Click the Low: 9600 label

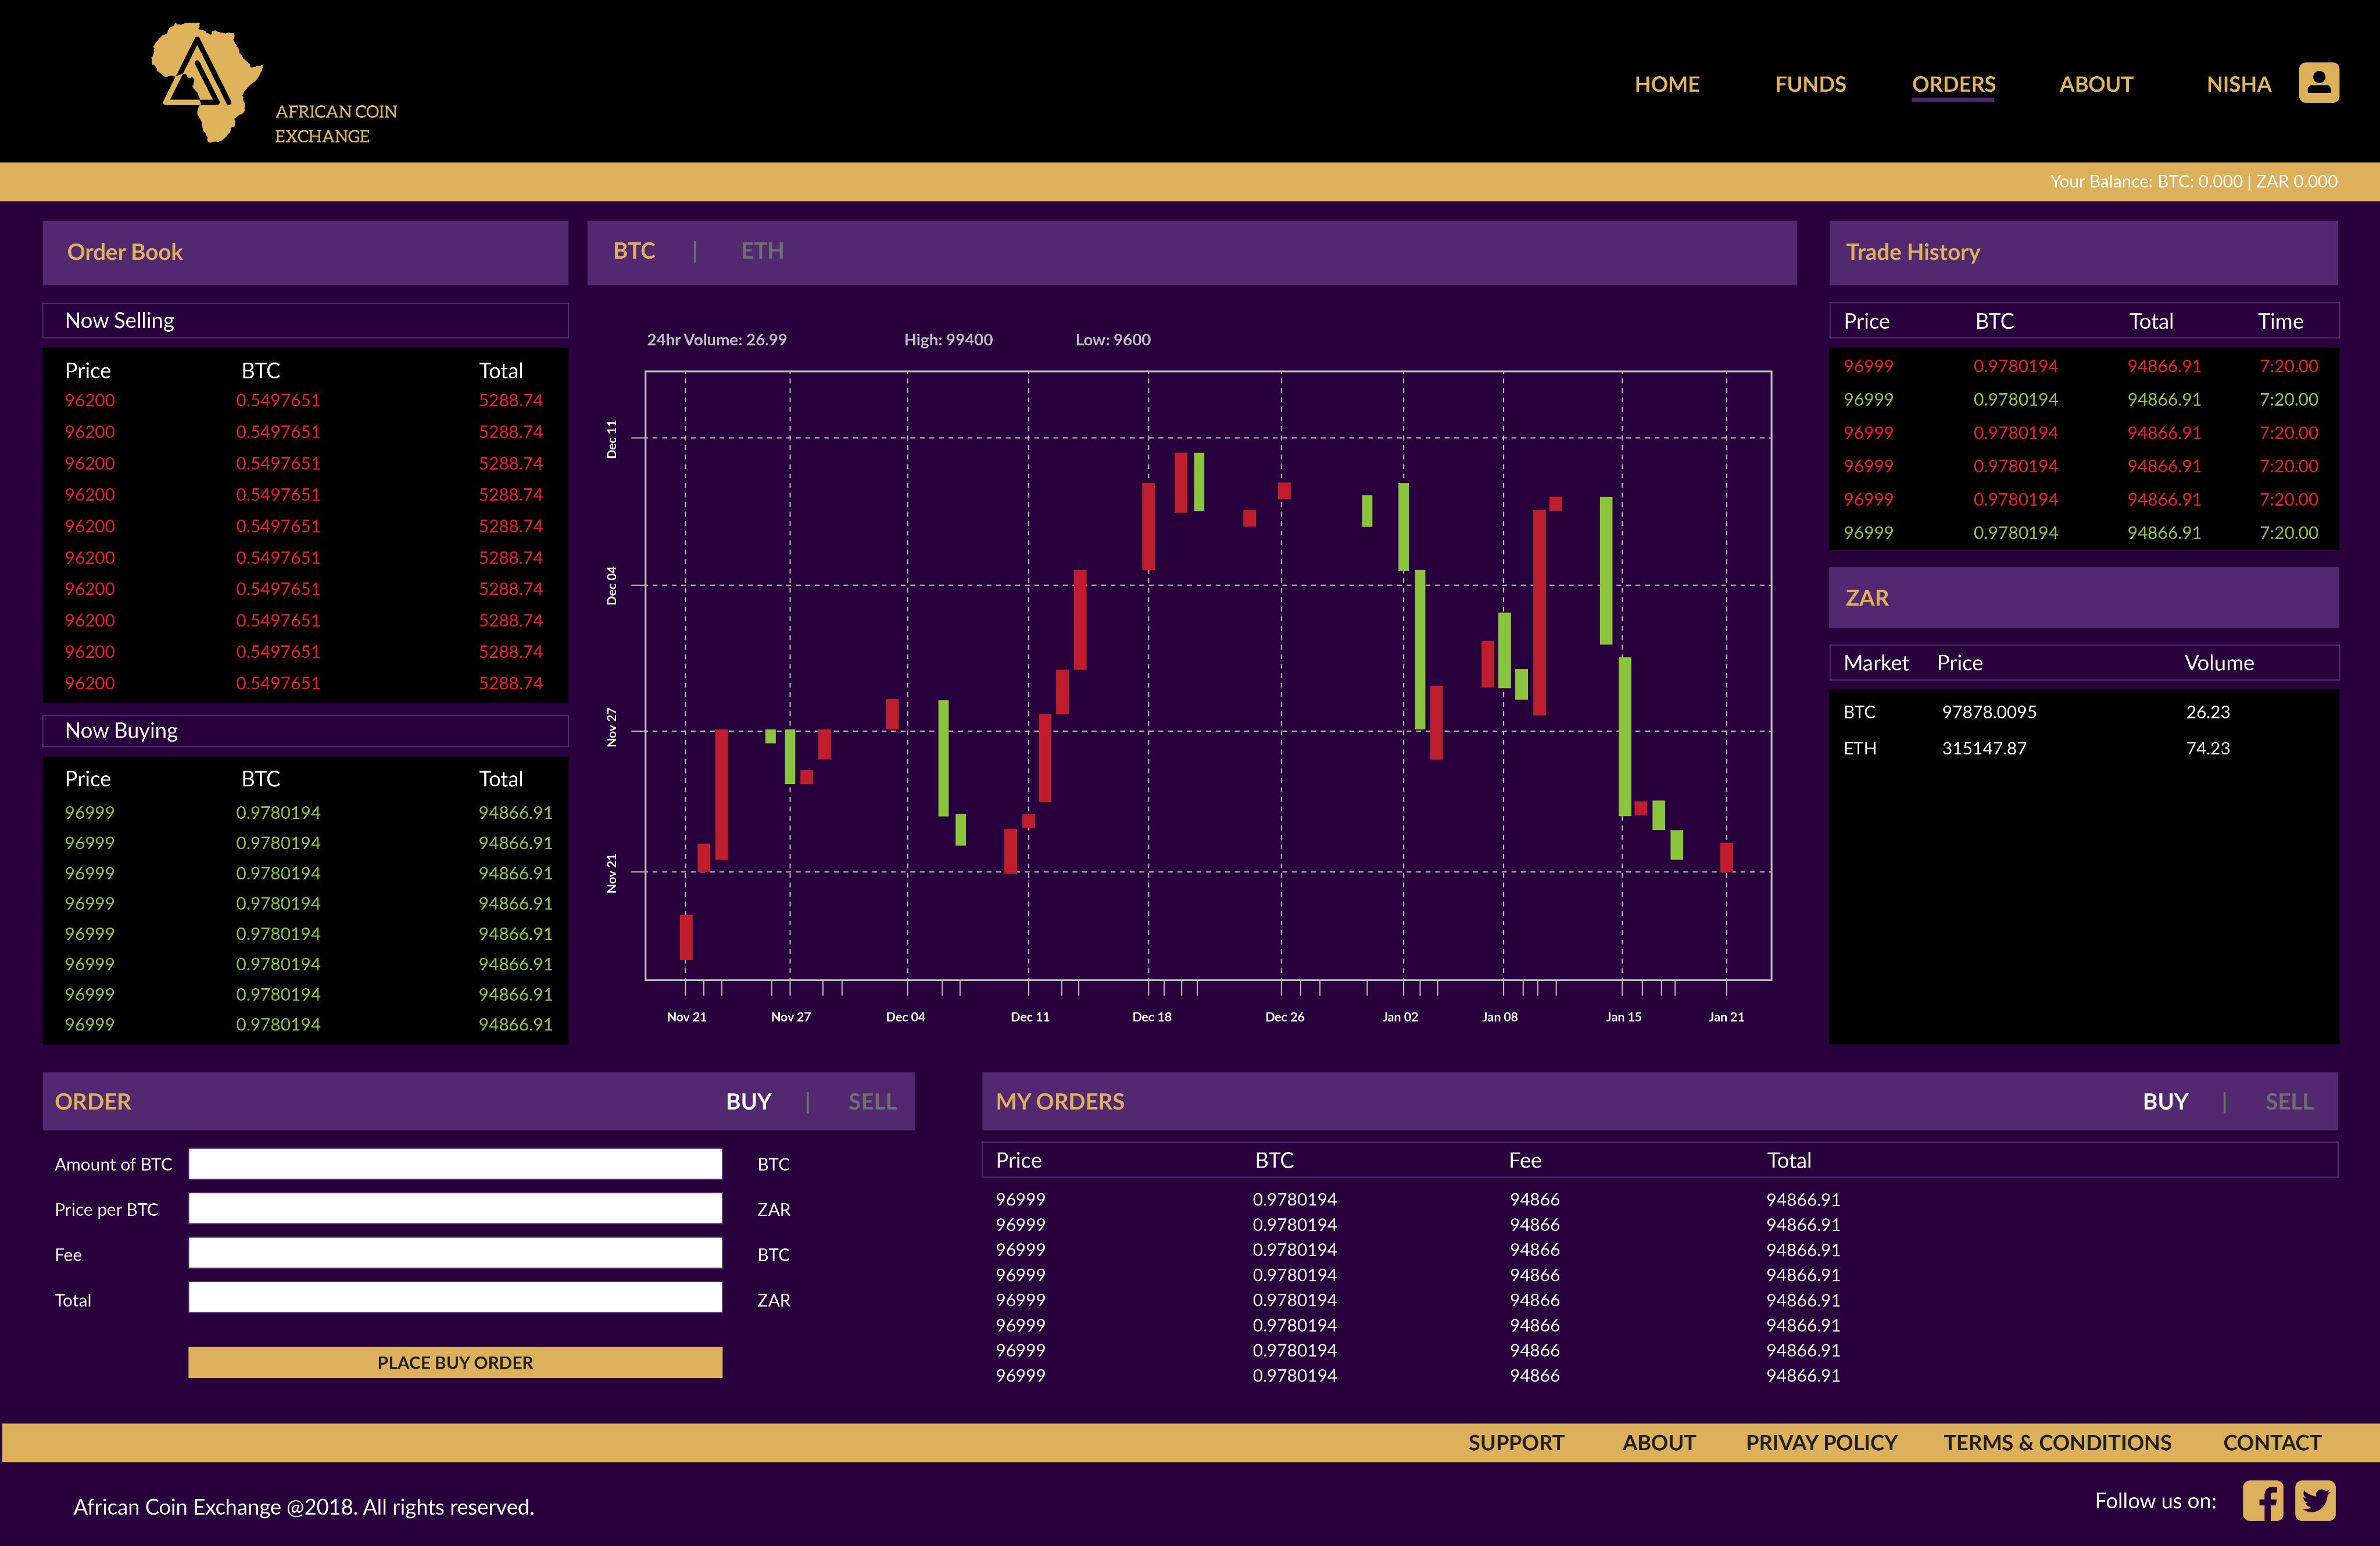click(x=1113, y=339)
